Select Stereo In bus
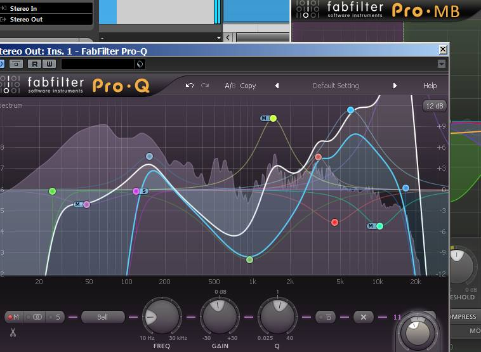481x352 pixels. coord(46,8)
